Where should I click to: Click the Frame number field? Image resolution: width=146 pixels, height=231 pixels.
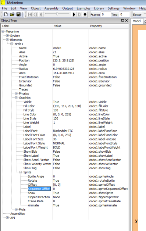tap(106, 14)
